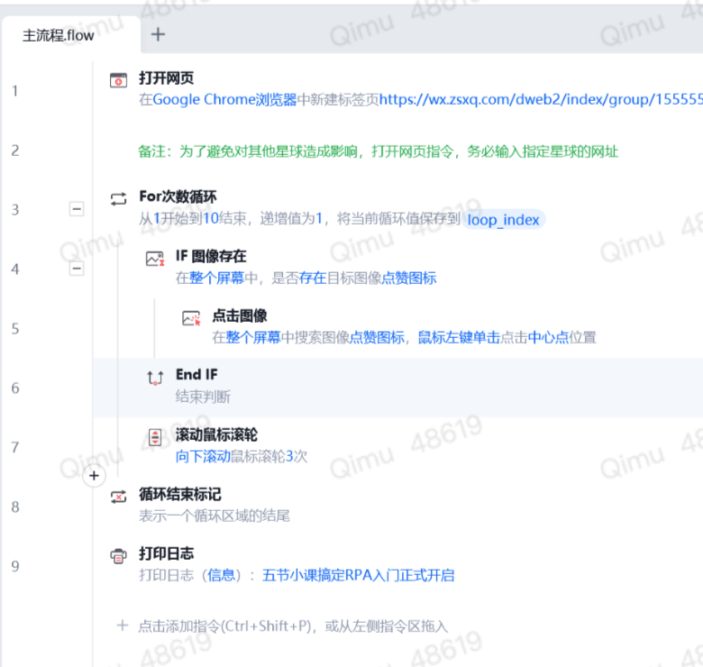The width and height of the screenshot is (703, 667).
Task: Select the End IF step title
Action: click(x=196, y=374)
